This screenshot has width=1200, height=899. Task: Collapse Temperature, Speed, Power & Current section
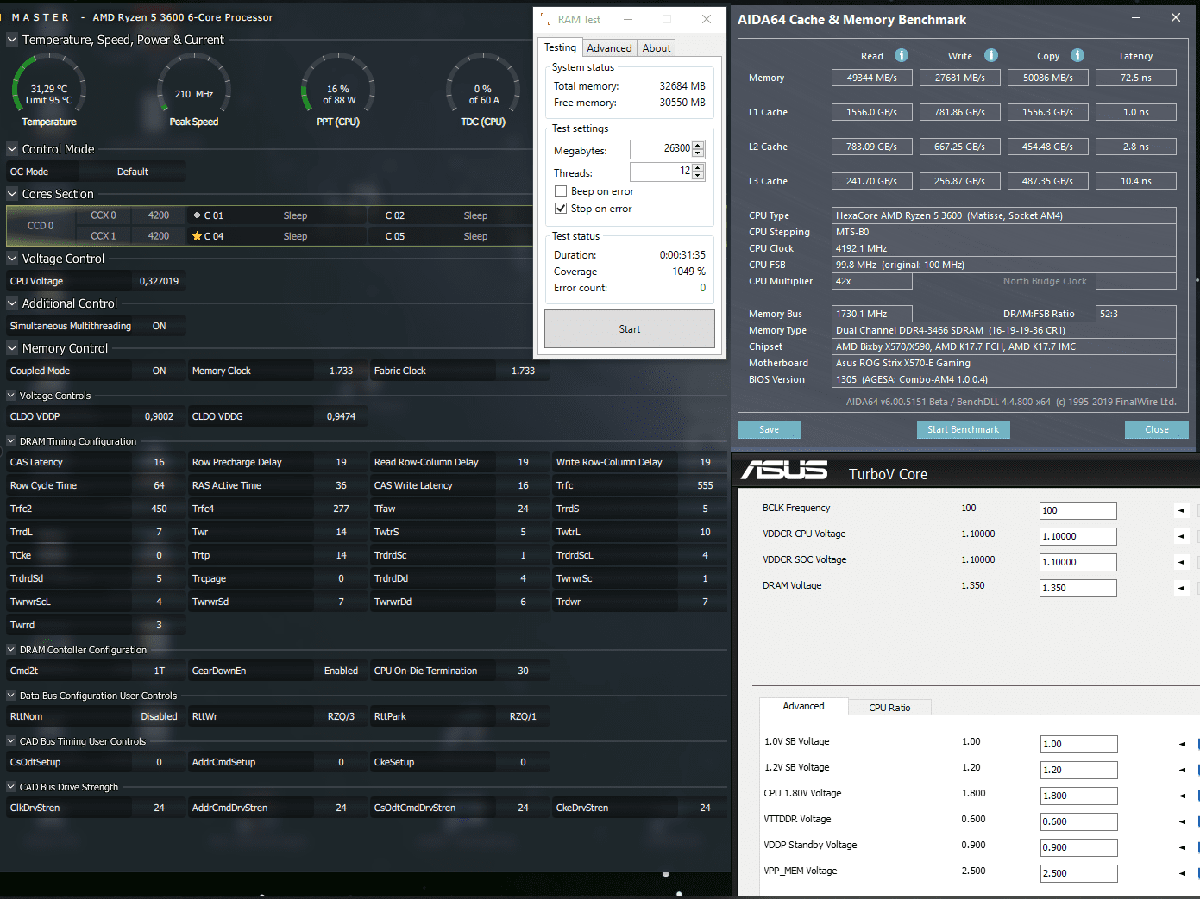[x=12, y=40]
